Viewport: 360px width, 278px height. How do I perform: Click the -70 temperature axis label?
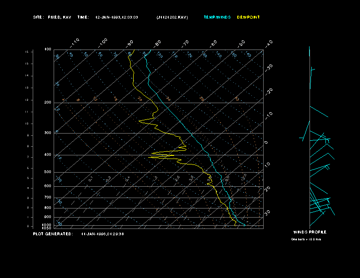(x=185, y=44)
